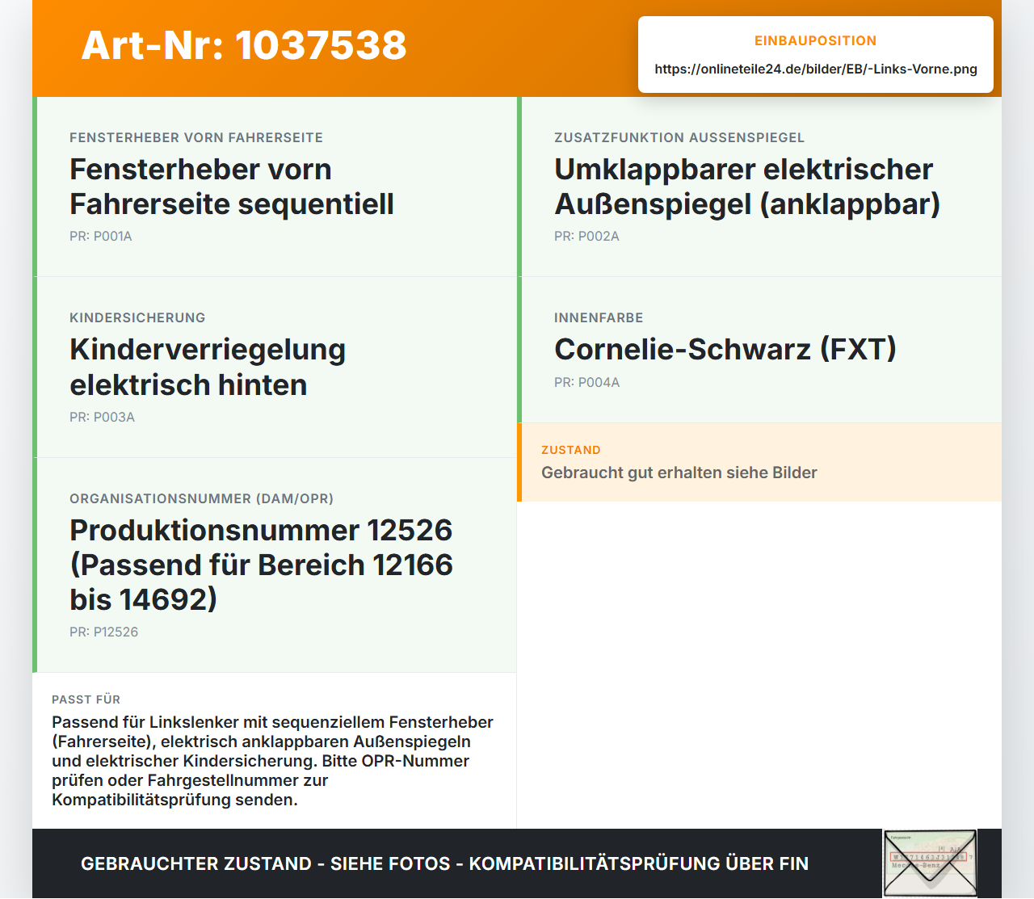The image size is (1034, 899).
Task: Open the Einbauposition image URL
Action: pyautogui.click(x=816, y=69)
